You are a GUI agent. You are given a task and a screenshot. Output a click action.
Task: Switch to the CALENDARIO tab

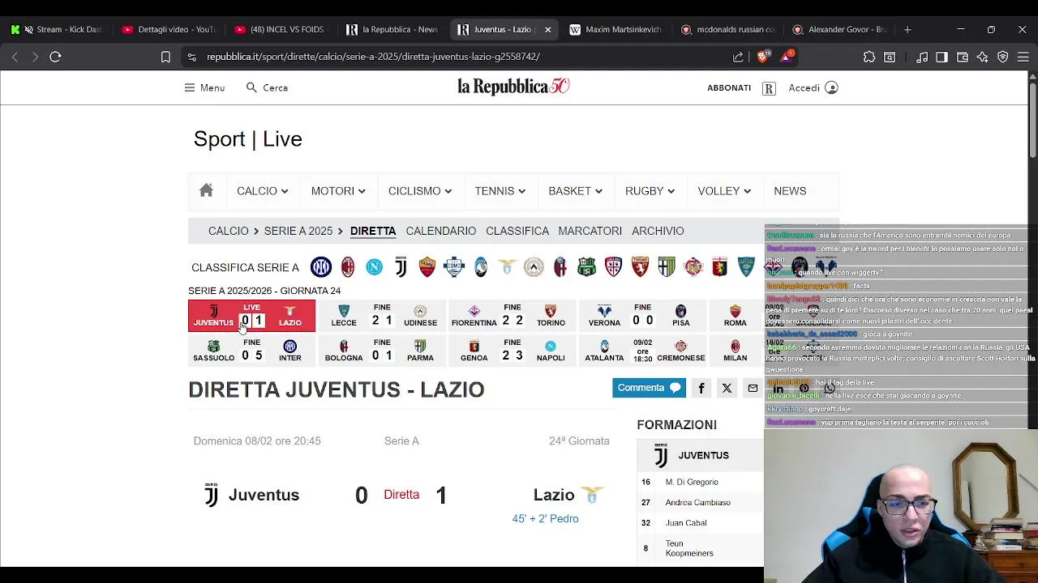[441, 231]
